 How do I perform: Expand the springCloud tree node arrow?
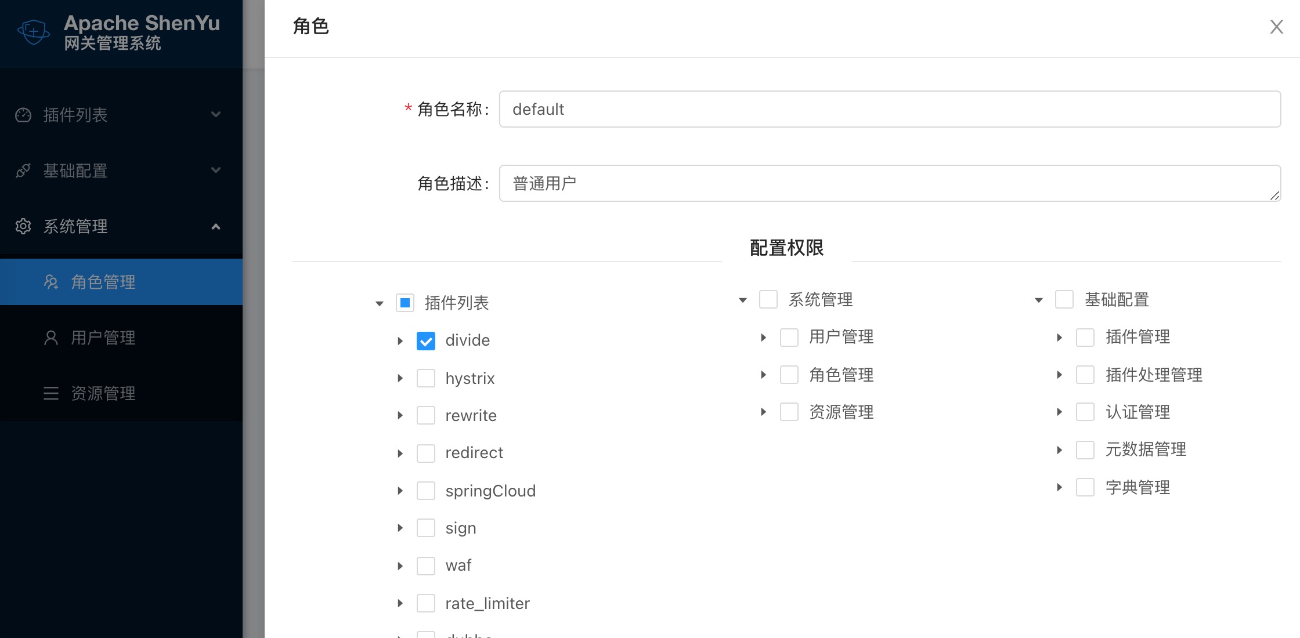point(400,491)
